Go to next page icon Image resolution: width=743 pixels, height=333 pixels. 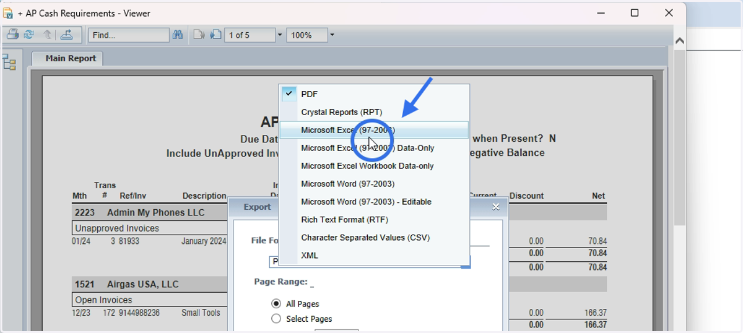click(x=215, y=35)
